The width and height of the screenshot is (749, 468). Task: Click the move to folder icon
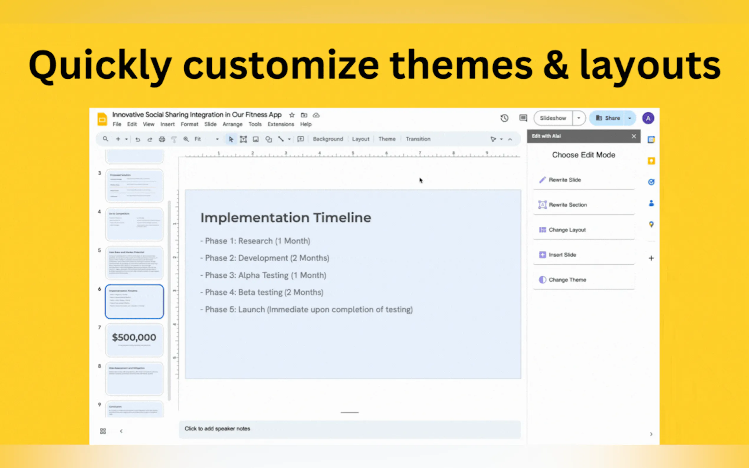tap(304, 115)
